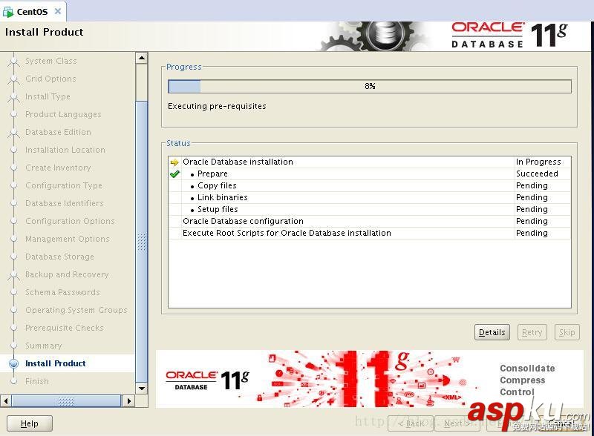Image resolution: width=594 pixels, height=436 pixels.
Task: Open Help for the installer
Action: pos(30,423)
